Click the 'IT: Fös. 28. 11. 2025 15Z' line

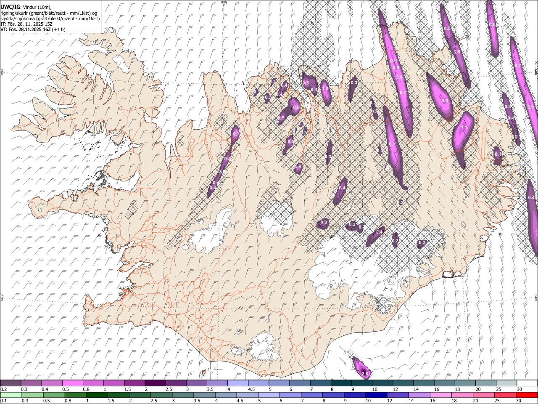pyautogui.click(x=26, y=24)
